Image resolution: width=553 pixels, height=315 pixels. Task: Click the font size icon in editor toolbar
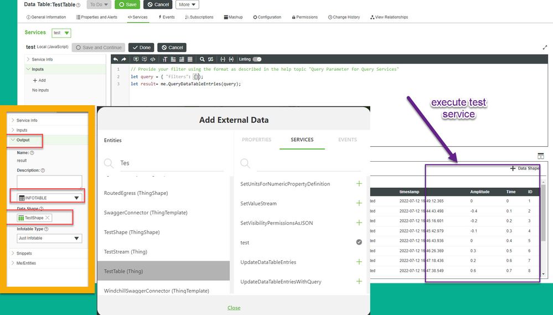pyautogui.click(x=165, y=59)
